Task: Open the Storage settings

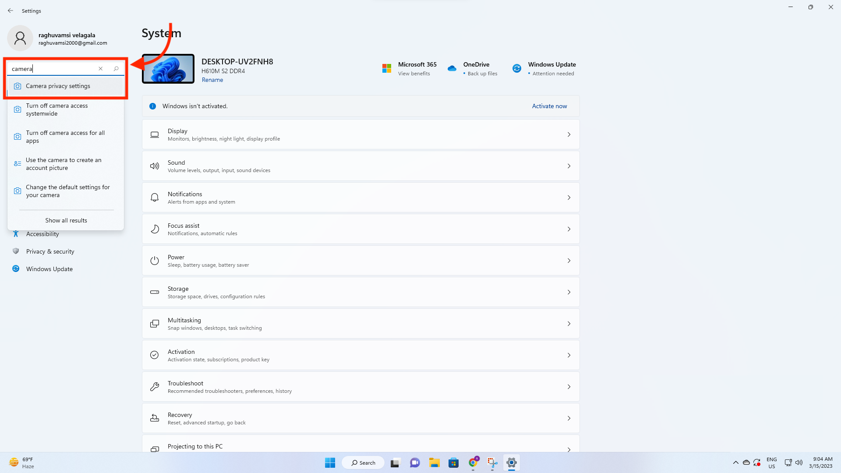Action: click(360, 292)
